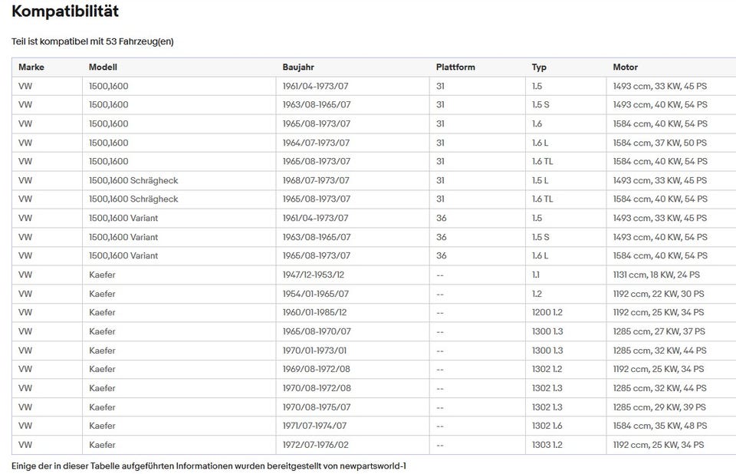Select the Motor cell '1131 ccm, 18 KW, 24 PS'
Viewport: 736px width, 474px height.
(656, 275)
